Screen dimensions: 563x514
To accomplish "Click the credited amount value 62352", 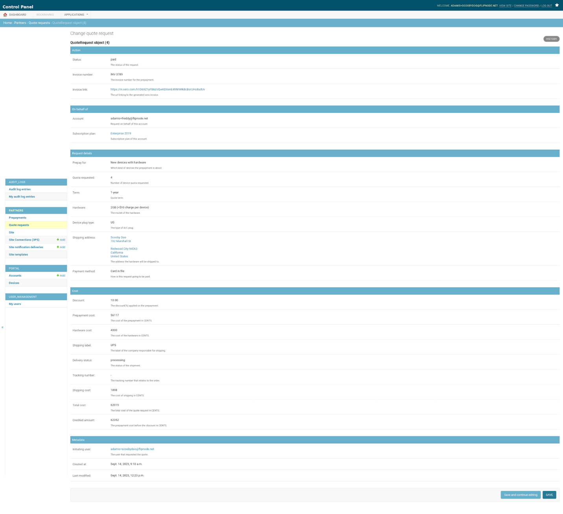I will pyautogui.click(x=114, y=420).
